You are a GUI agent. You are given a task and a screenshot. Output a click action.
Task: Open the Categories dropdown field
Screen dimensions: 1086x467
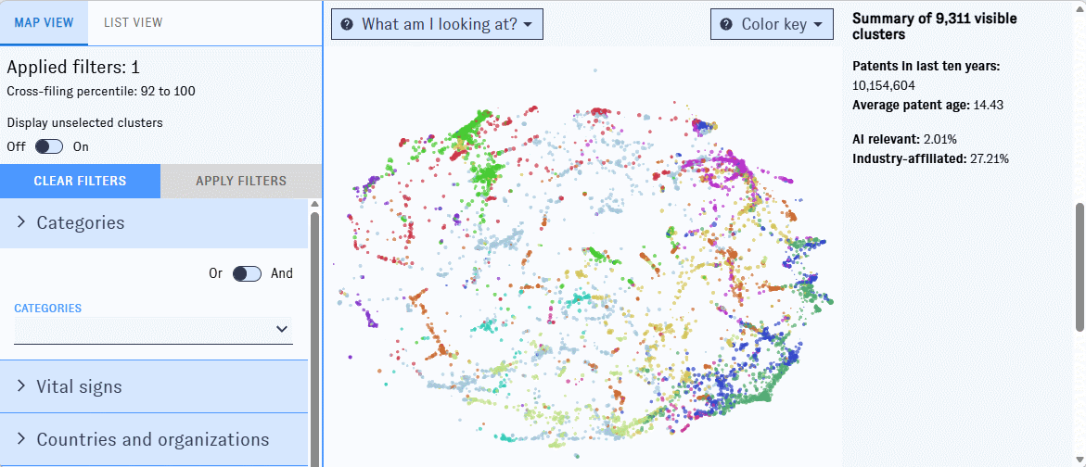click(x=153, y=330)
